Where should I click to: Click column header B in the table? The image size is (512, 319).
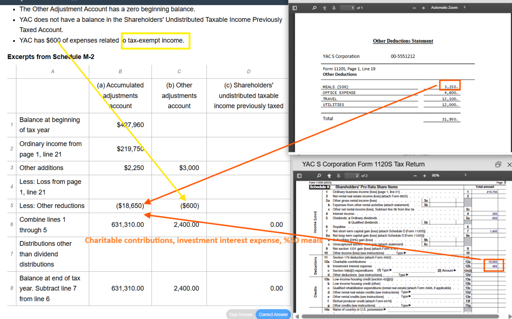[x=120, y=71]
